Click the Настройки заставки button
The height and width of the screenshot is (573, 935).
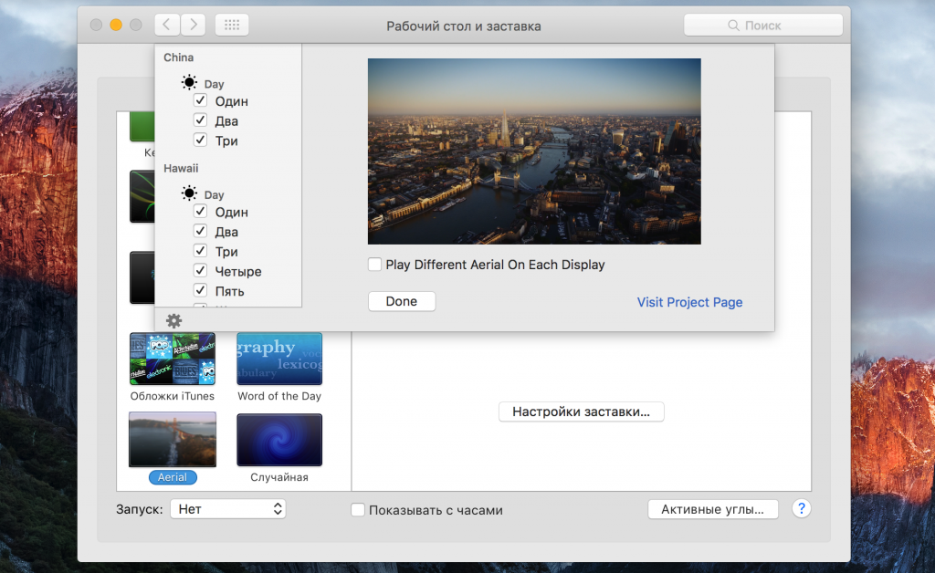(x=581, y=412)
